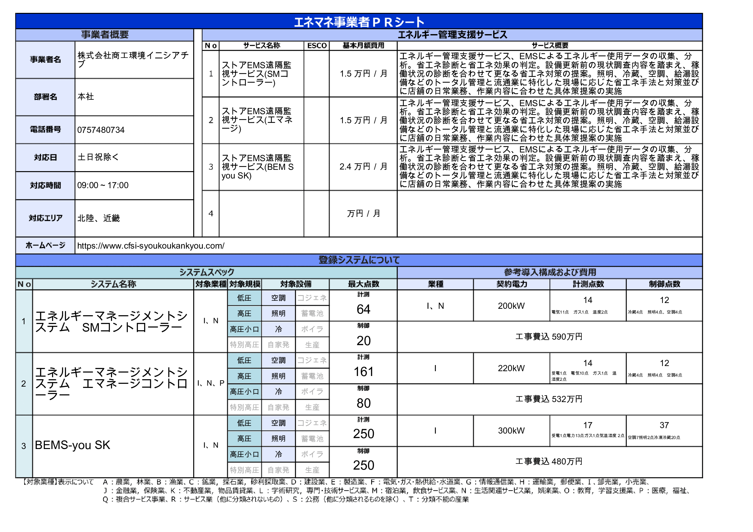This screenshot has width=753, height=532.
Task: Click the 対応エリア label
Action: (45, 218)
